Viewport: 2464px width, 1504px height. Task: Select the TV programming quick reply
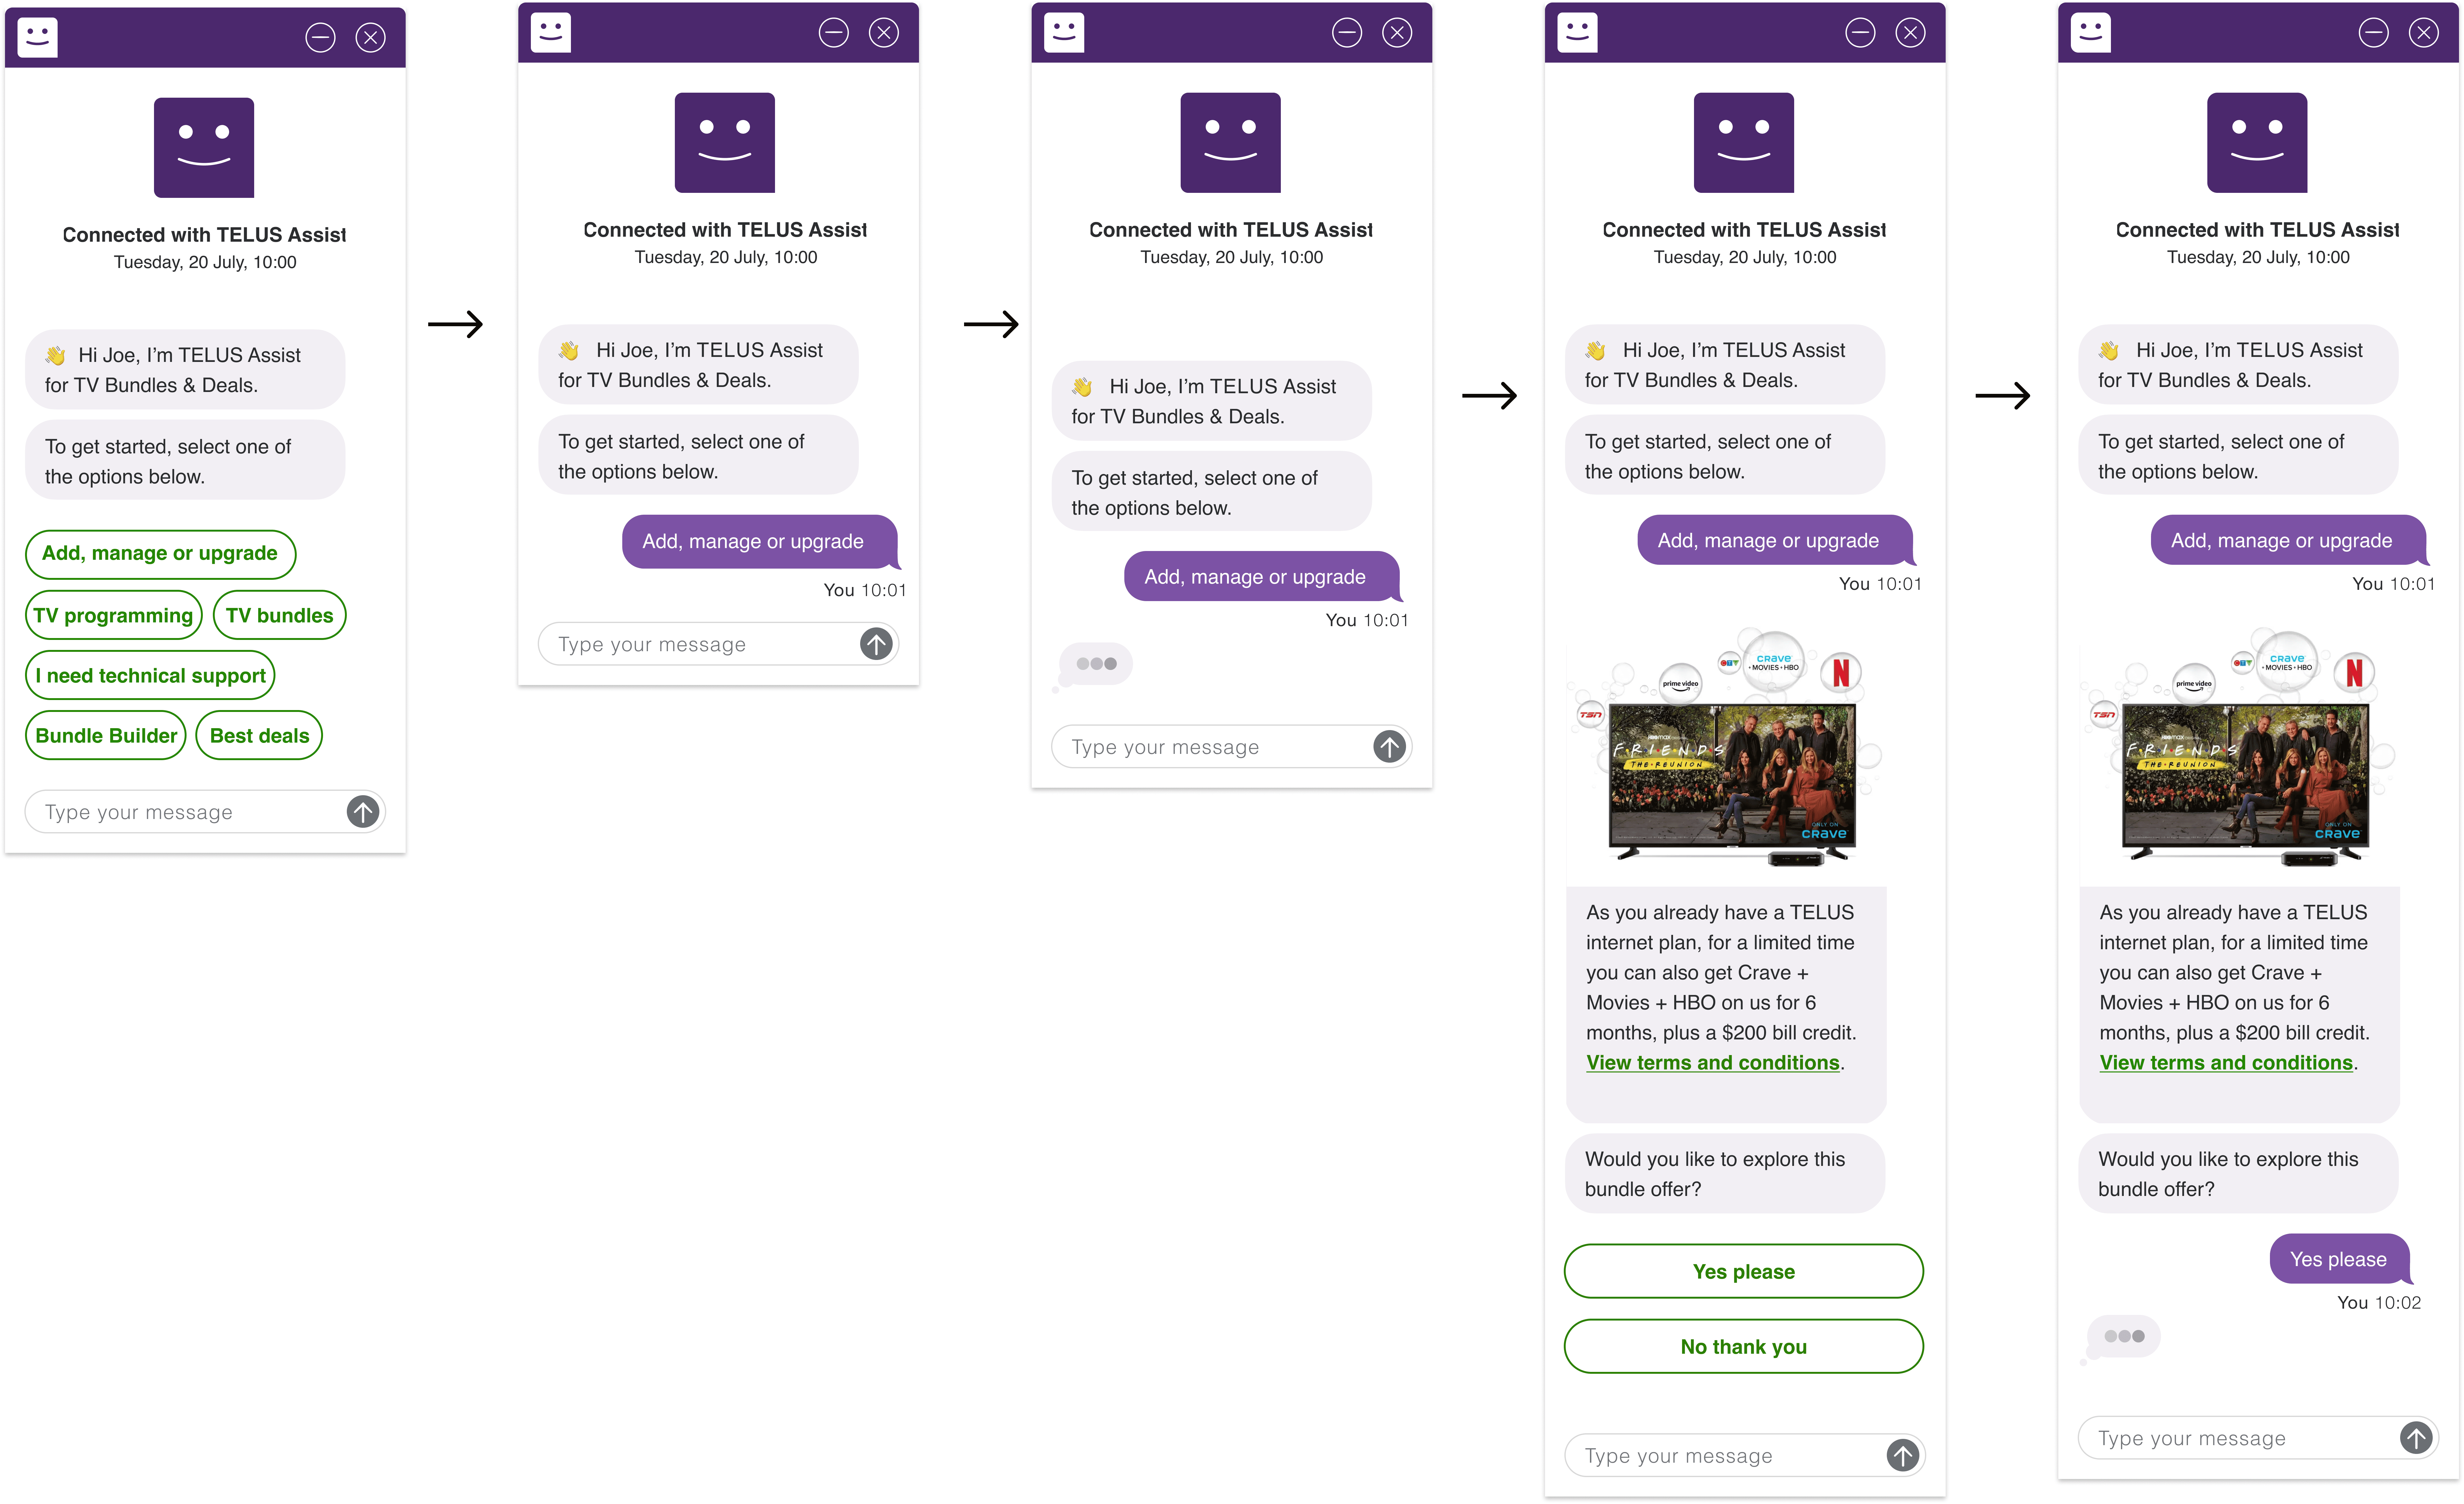pos(113,615)
